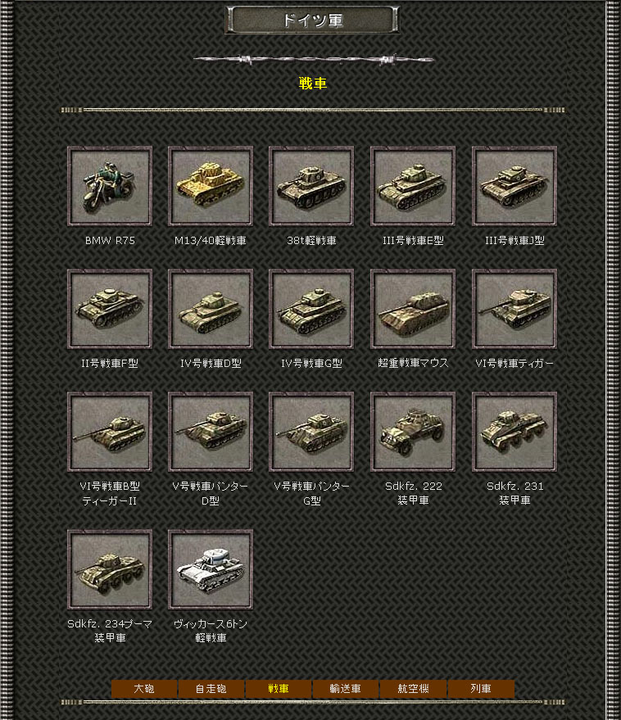Click the Sdkfz. 222 armored car icon
This screenshot has height=720, width=621.
point(413,432)
